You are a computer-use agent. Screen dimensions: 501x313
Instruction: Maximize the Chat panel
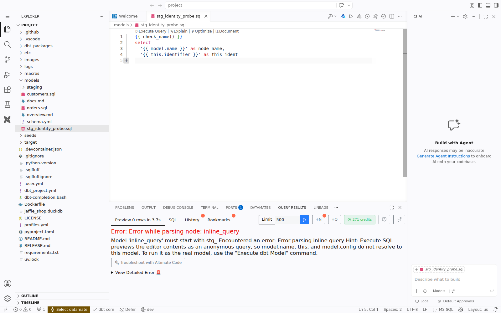(x=486, y=17)
